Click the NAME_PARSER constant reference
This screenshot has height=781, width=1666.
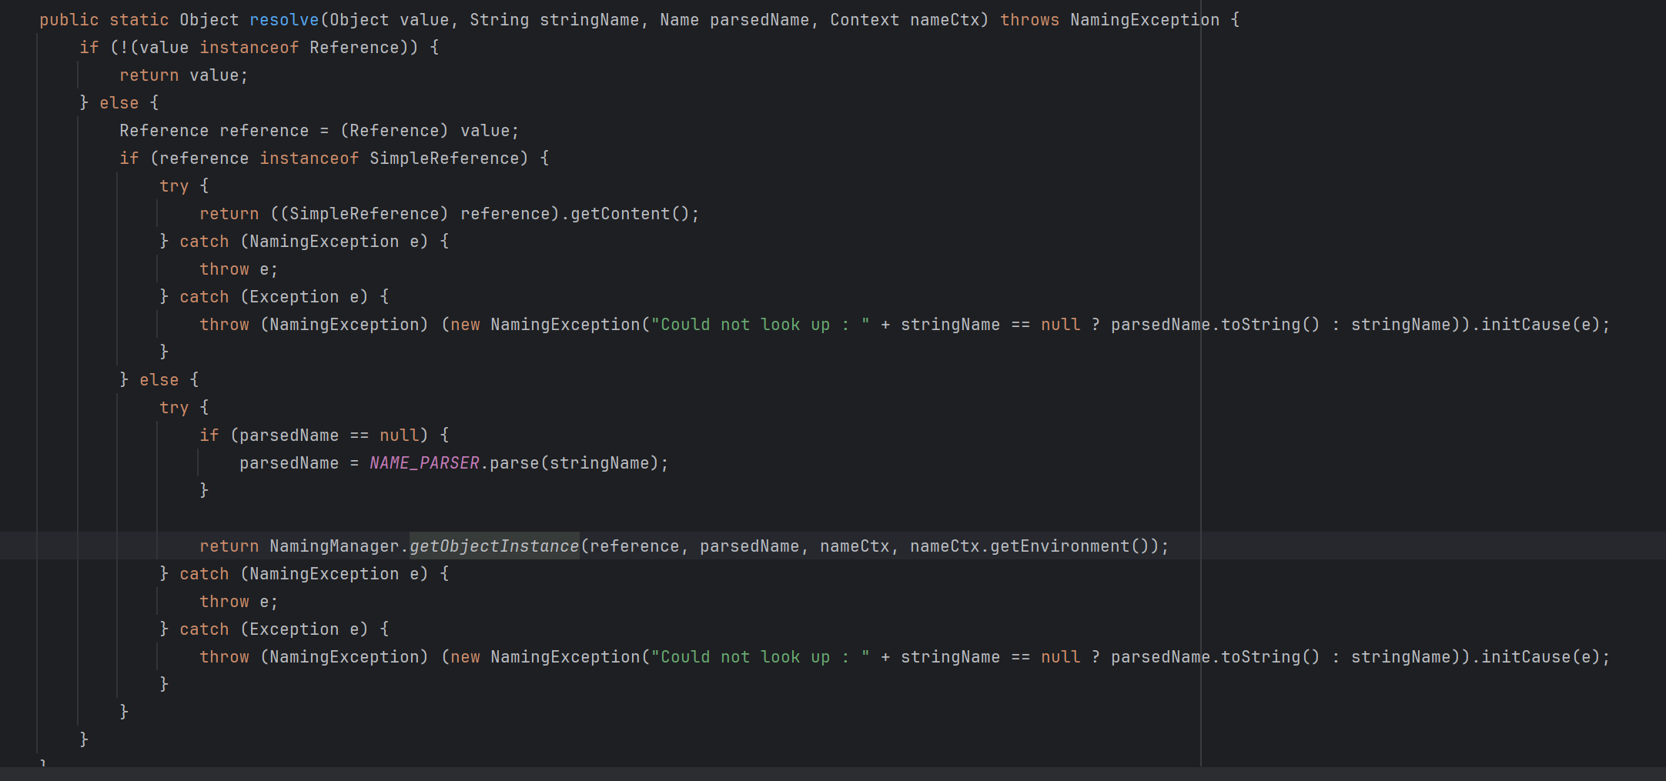pos(424,463)
